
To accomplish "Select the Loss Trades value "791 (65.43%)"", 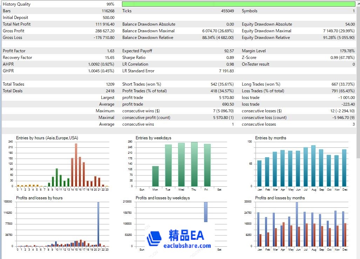I will pos(343,91).
